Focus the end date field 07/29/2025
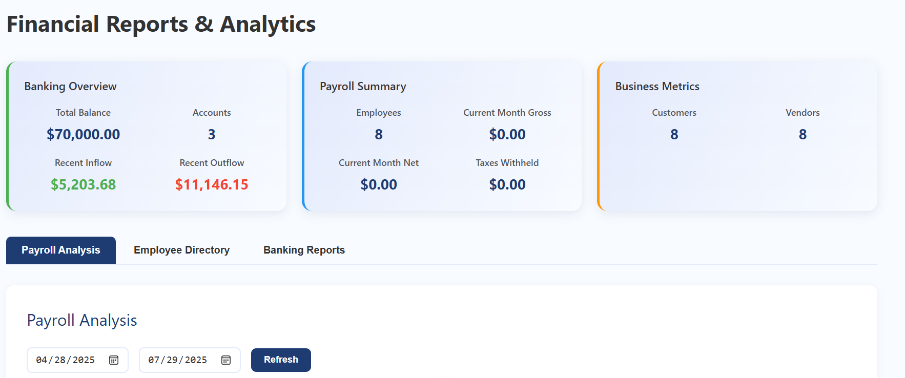 click(x=190, y=360)
